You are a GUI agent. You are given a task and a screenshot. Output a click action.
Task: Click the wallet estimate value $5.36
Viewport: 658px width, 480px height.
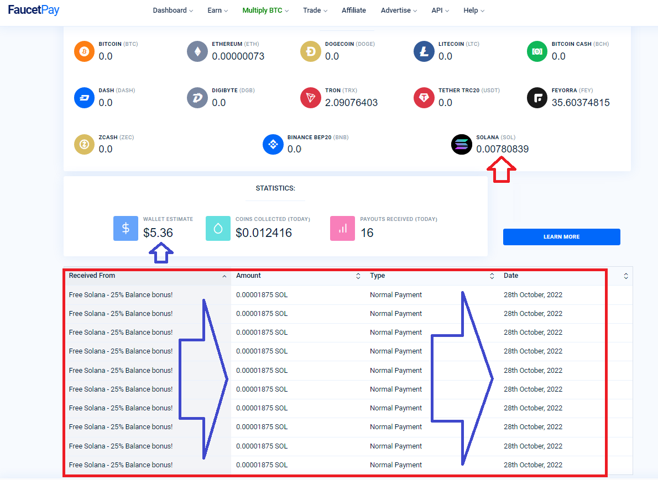pyautogui.click(x=158, y=233)
